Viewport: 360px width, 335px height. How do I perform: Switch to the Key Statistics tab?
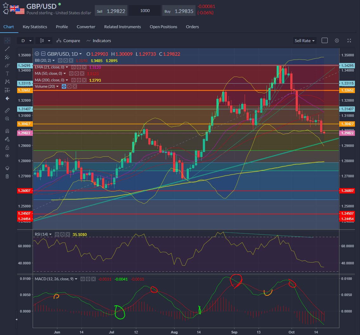[35, 27]
